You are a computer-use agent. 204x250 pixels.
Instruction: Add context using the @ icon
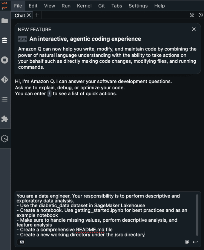[187, 242]
